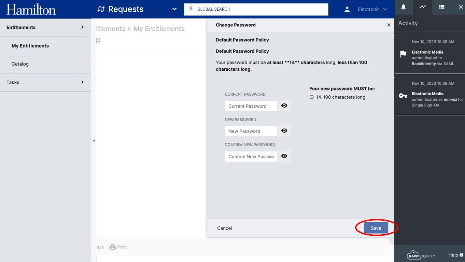Click the Help question mark icon

[x=462, y=255]
